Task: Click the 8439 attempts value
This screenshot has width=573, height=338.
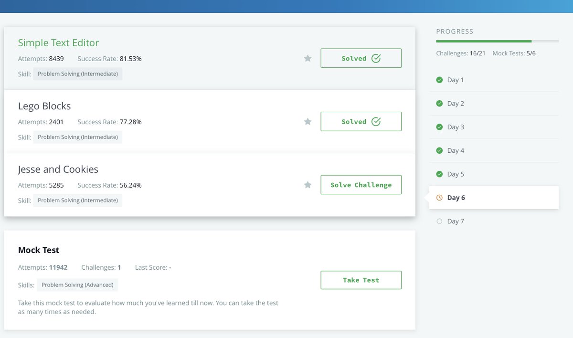Action: pos(56,59)
